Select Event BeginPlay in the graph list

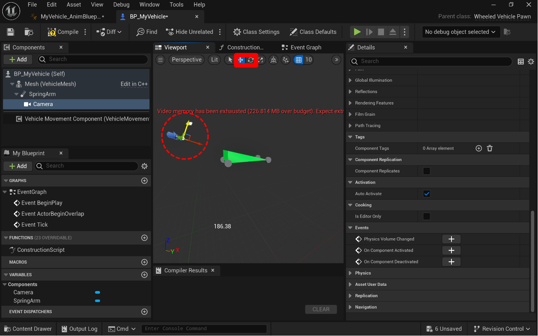pos(38,203)
